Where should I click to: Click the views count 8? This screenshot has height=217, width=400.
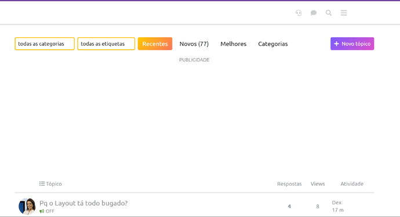click(318, 207)
